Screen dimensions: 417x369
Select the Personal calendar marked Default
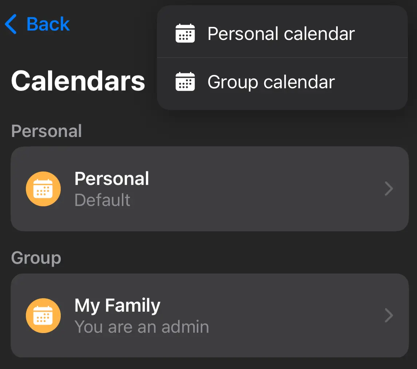click(x=210, y=188)
